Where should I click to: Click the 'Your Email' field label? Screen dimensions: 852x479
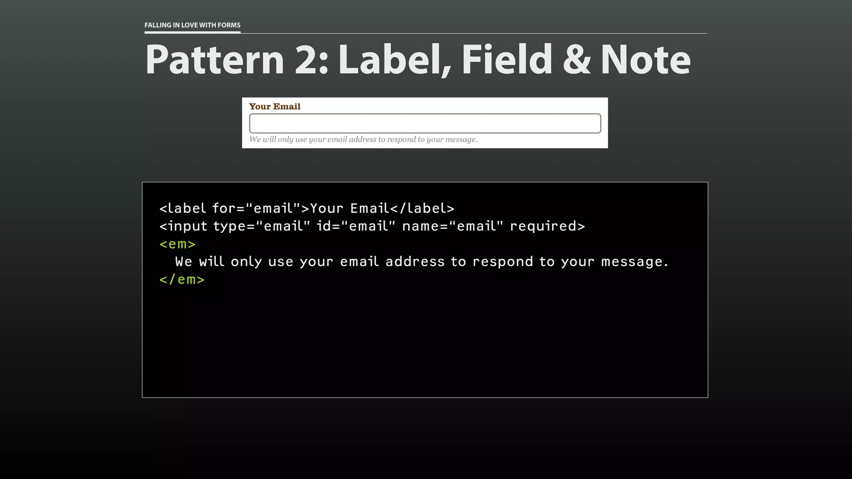(275, 106)
